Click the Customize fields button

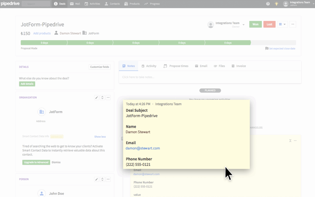(99, 67)
